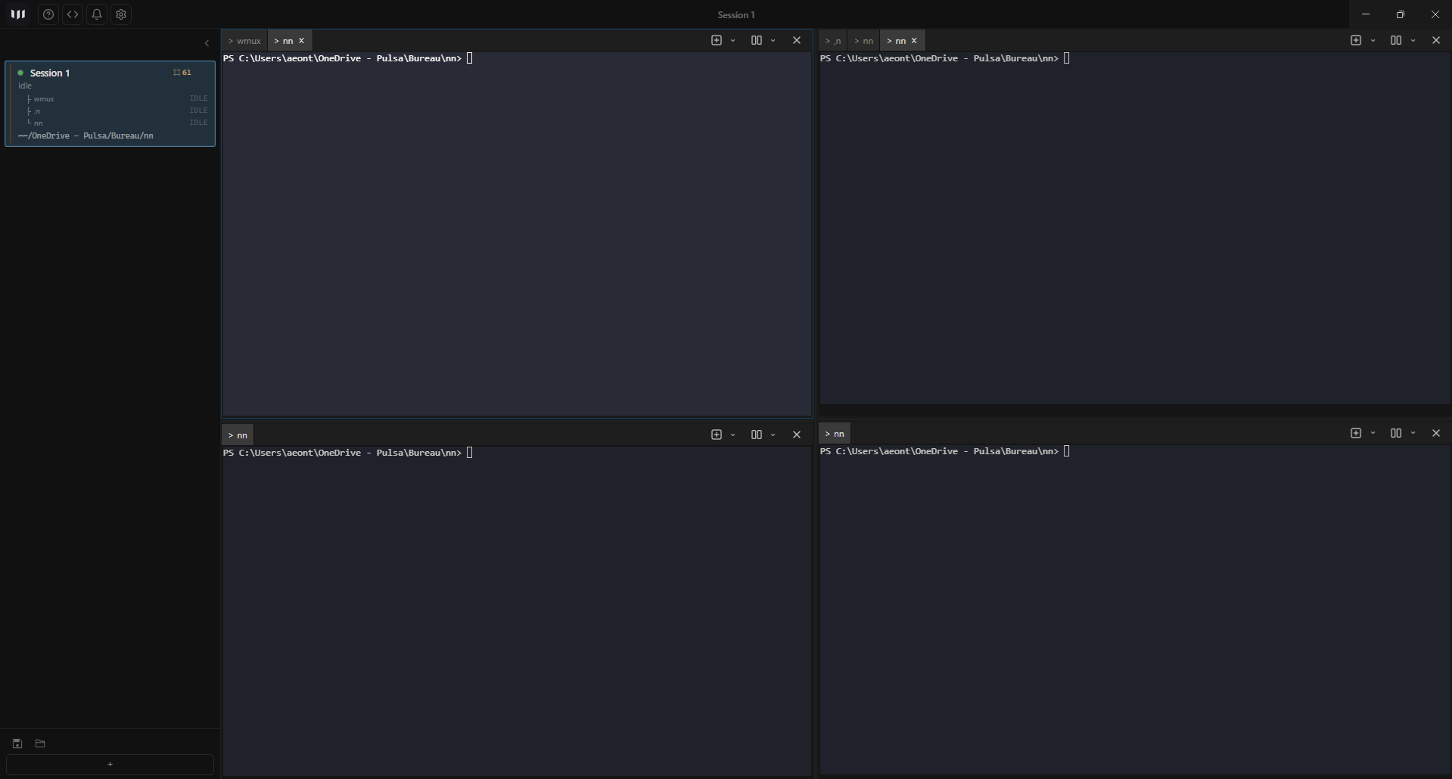Add a new tab in bottom-left pane

tap(717, 435)
